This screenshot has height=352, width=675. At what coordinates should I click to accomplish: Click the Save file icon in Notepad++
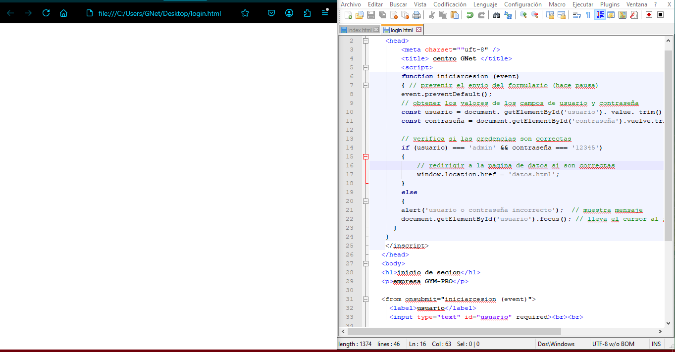[x=370, y=15]
